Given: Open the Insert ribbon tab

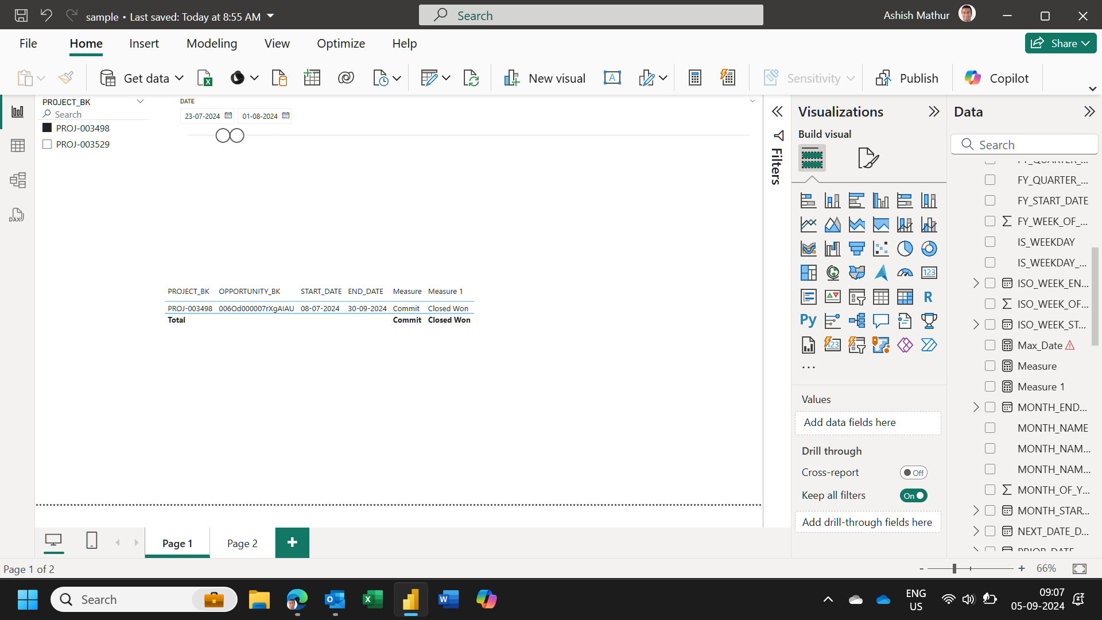Looking at the screenshot, I should [144, 44].
